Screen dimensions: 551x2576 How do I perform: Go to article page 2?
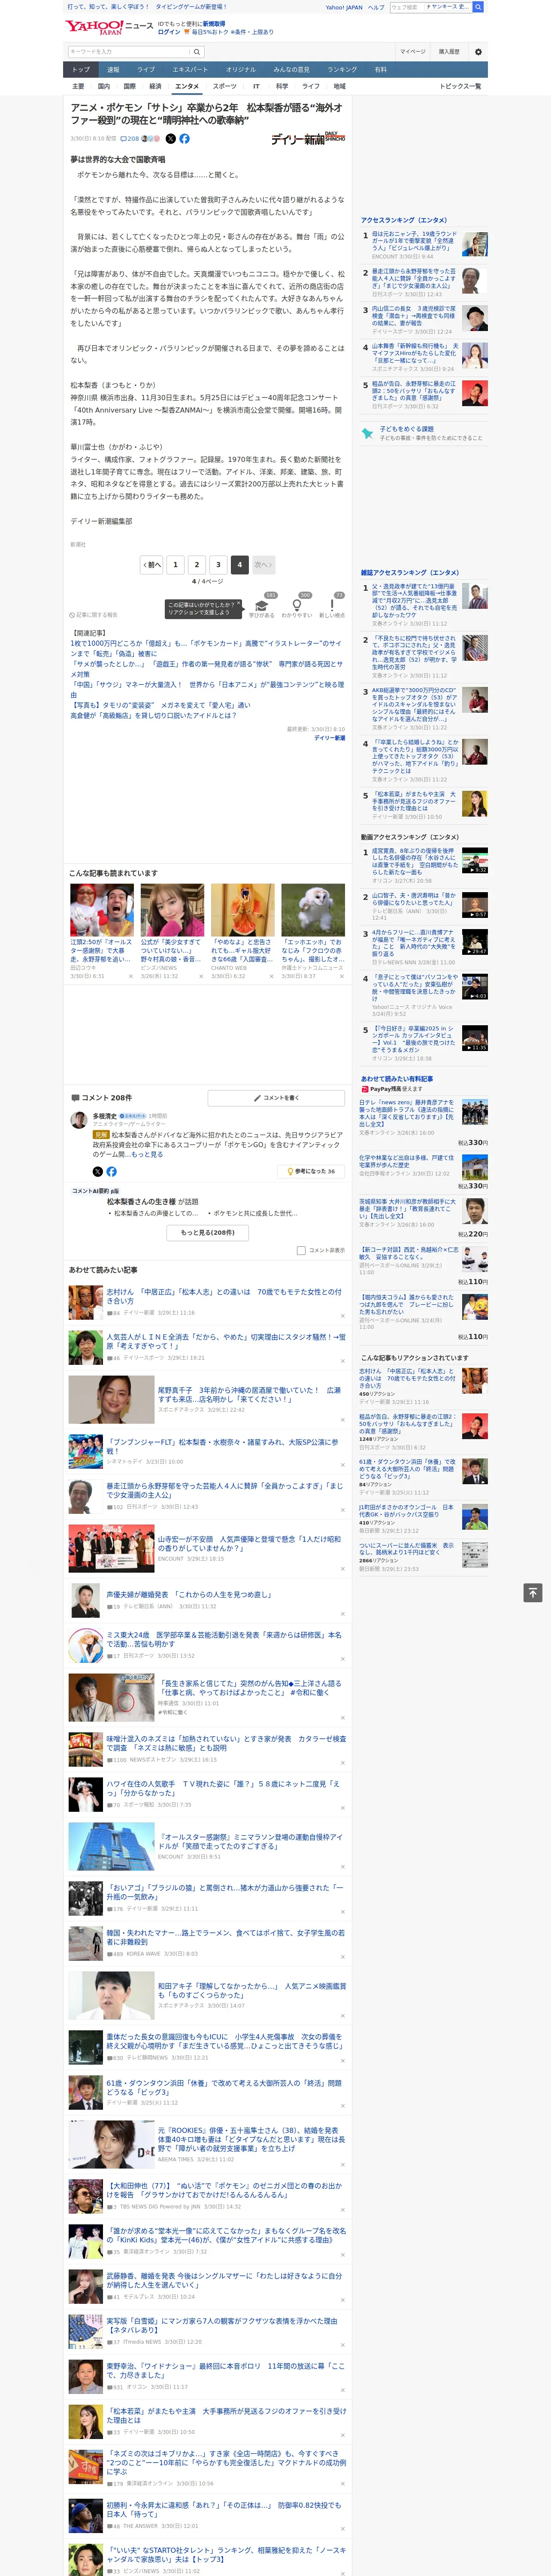(x=197, y=564)
